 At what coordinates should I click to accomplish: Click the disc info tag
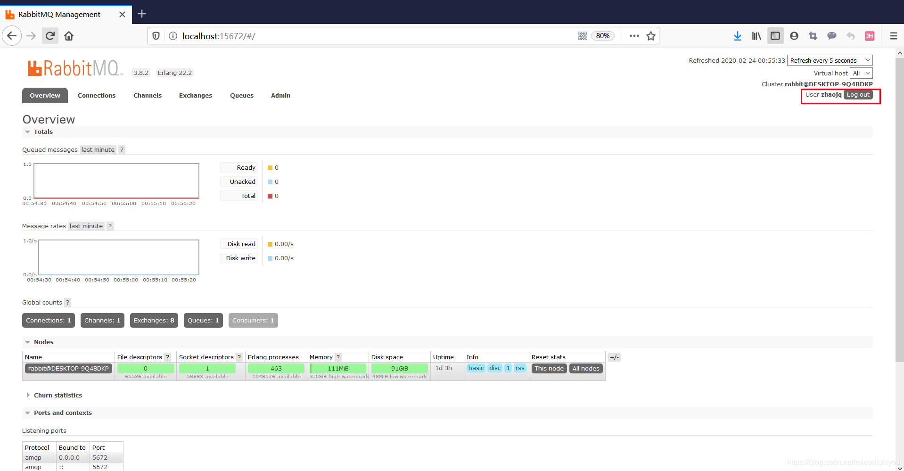[495, 368]
